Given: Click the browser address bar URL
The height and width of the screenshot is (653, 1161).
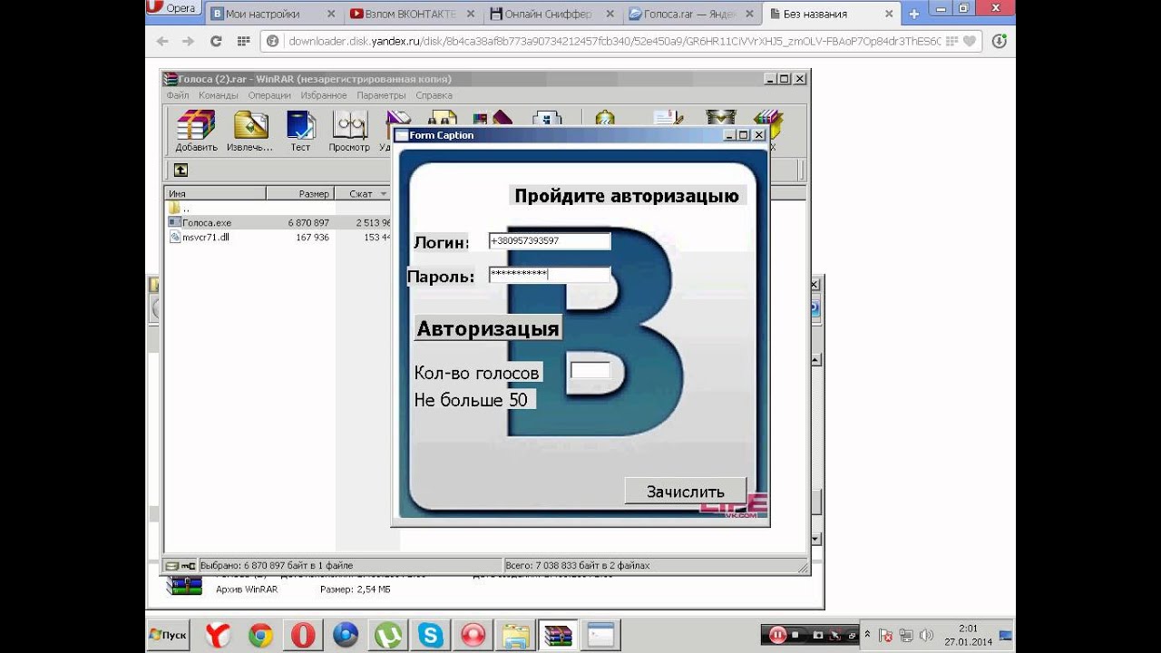Looking at the screenshot, I should click(613, 41).
